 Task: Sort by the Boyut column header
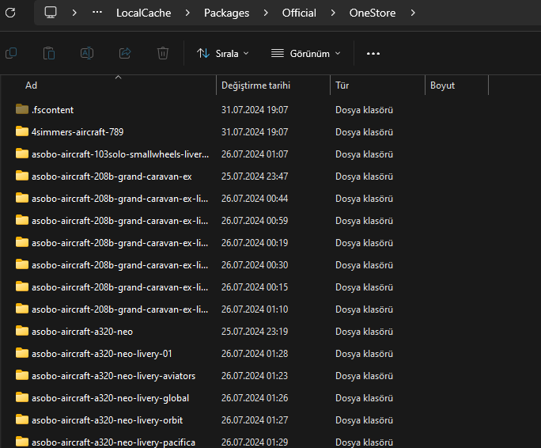442,85
